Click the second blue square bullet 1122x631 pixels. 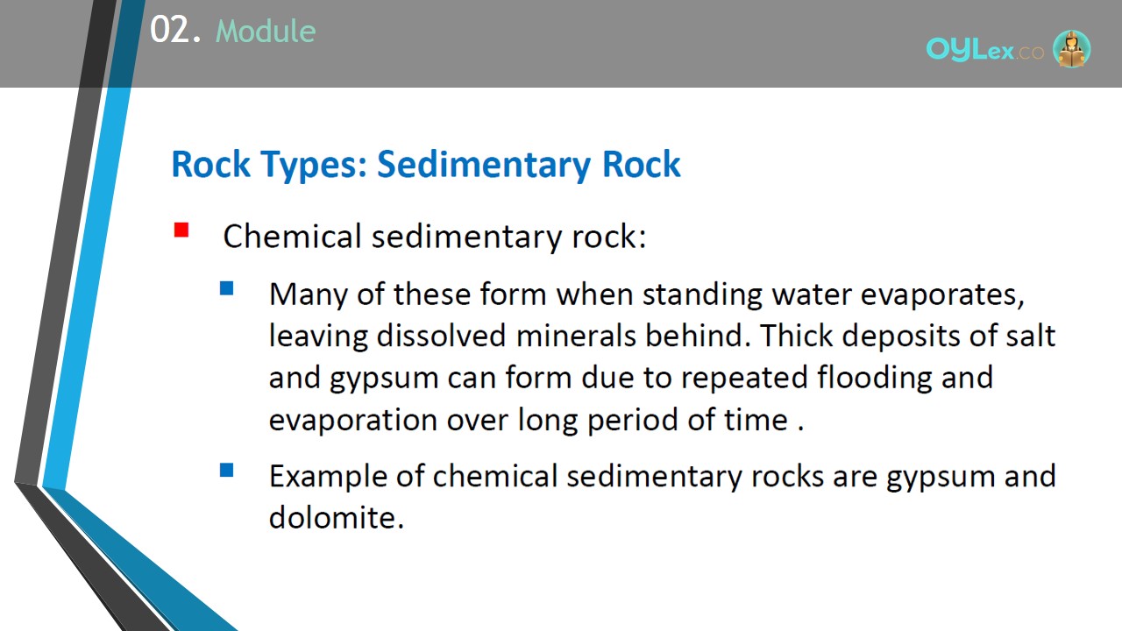coord(227,470)
